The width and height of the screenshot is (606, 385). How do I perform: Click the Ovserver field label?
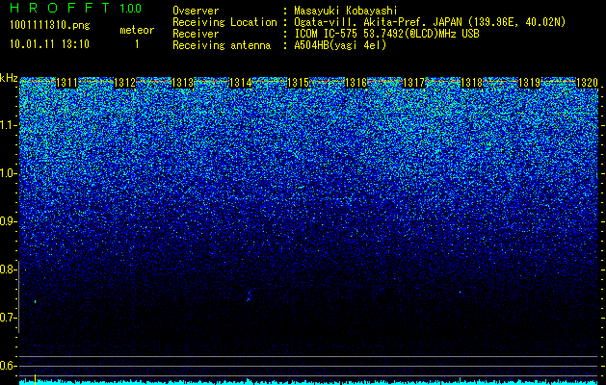point(196,11)
